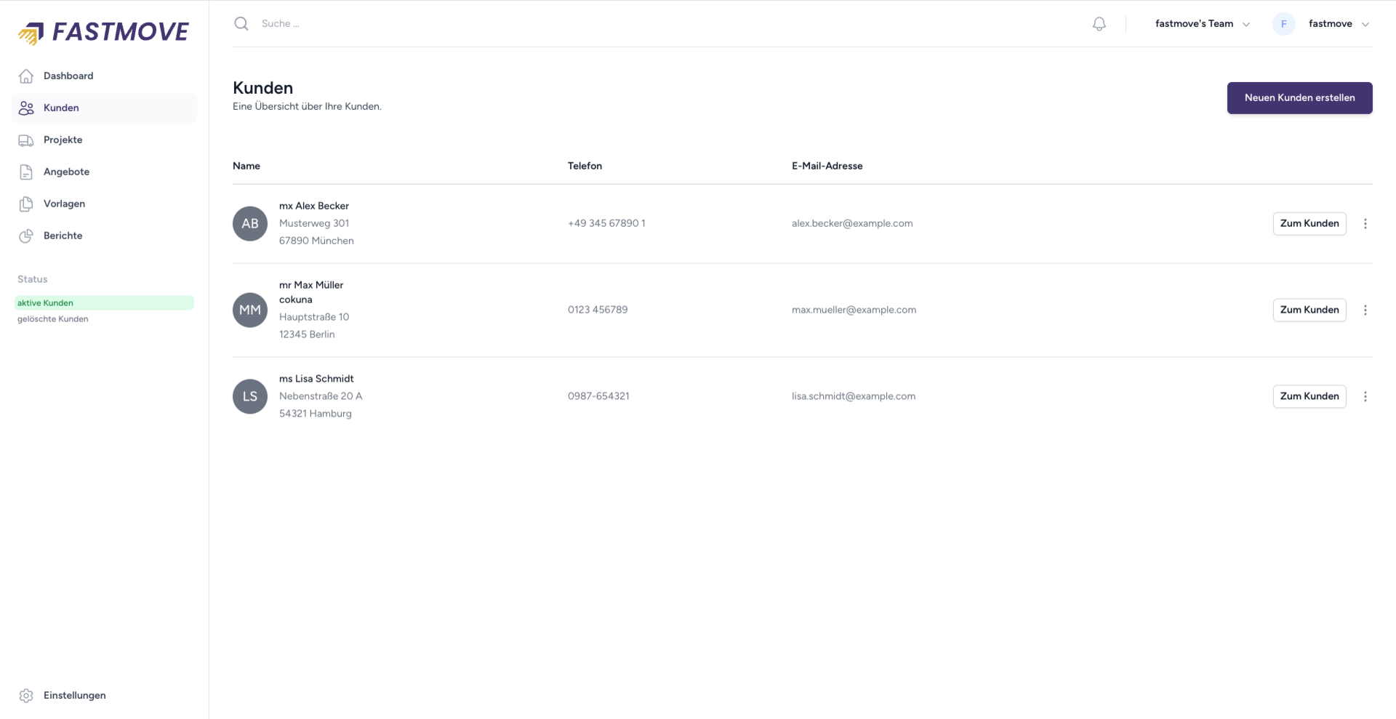Click the search magnifier icon
Screen dimensions: 1396x719
pyautogui.click(x=241, y=24)
